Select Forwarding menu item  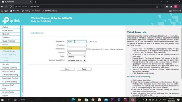[x=10, y=48]
